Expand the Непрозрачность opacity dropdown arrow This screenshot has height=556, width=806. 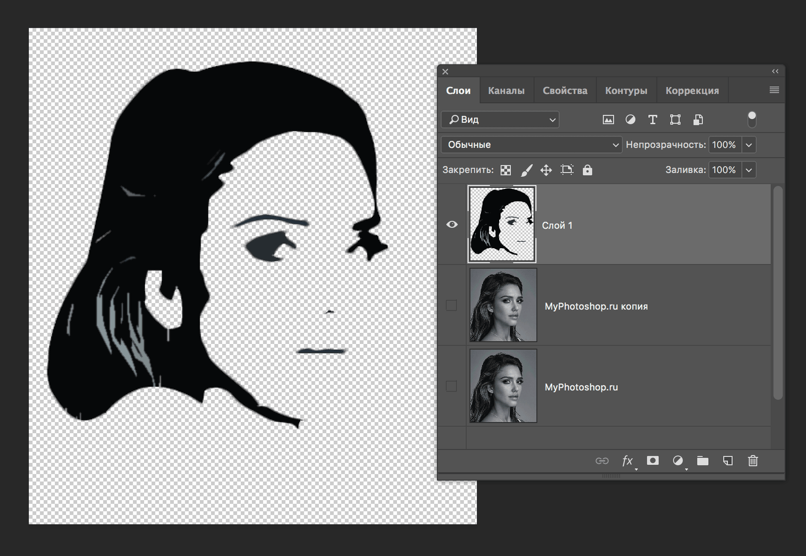click(x=749, y=145)
